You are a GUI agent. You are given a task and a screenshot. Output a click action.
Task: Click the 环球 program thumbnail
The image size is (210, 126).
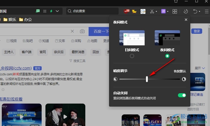tap(198, 82)
